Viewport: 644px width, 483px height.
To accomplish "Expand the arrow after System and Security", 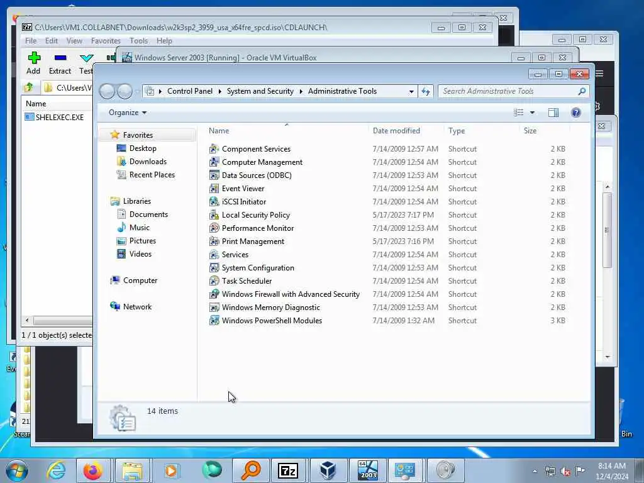I will 301,92.
